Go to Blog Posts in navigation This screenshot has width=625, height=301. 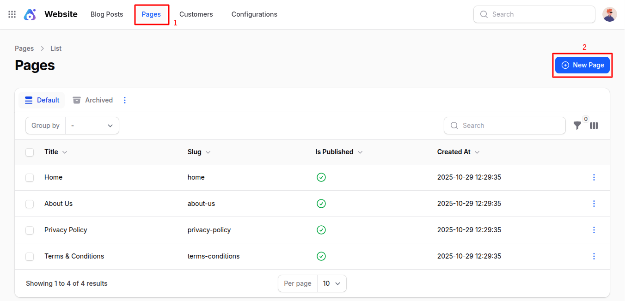coord(107,14)
